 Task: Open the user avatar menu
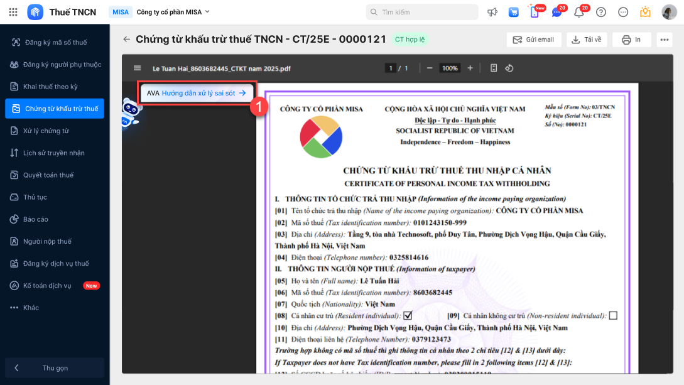tap(669, 12)
